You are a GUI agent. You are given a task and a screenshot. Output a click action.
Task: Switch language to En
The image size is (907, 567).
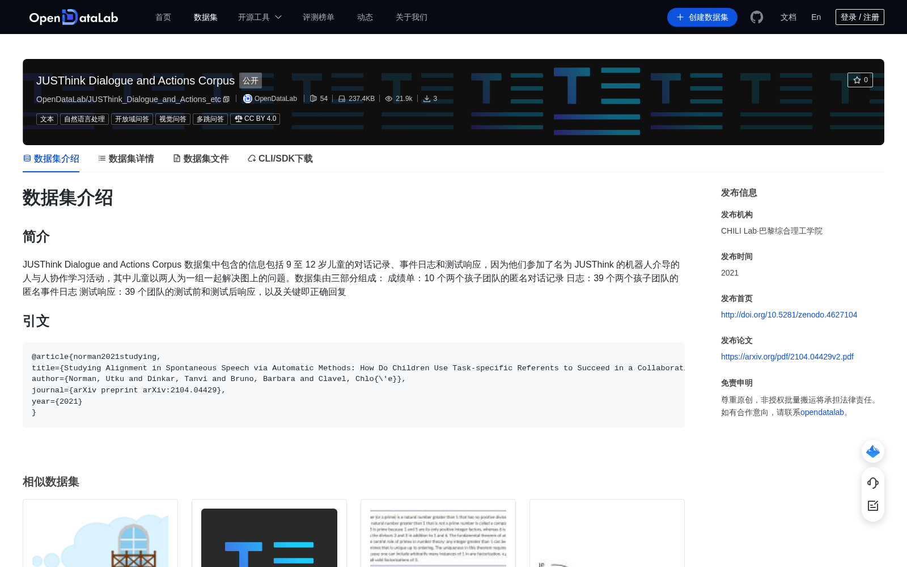tap(816, 17)
